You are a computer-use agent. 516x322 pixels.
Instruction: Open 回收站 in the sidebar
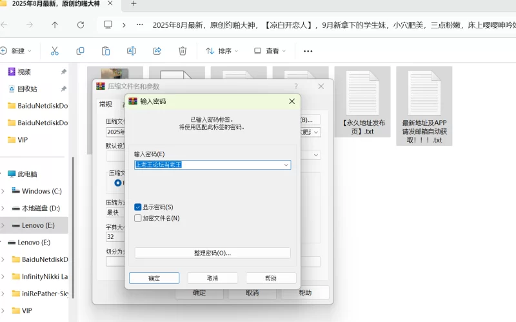pyautogui.click(x=27, y=89)
